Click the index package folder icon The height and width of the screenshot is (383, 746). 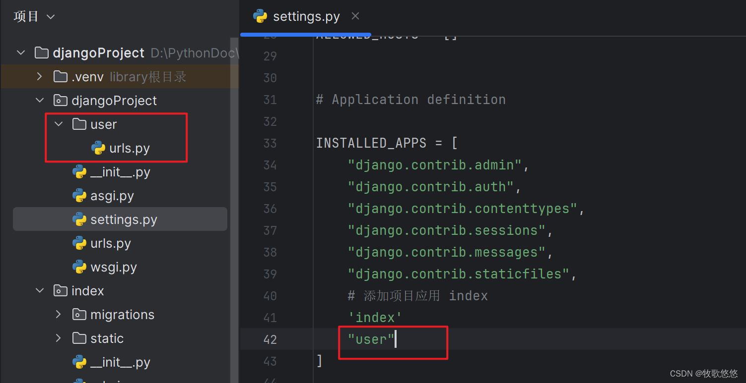61,290
